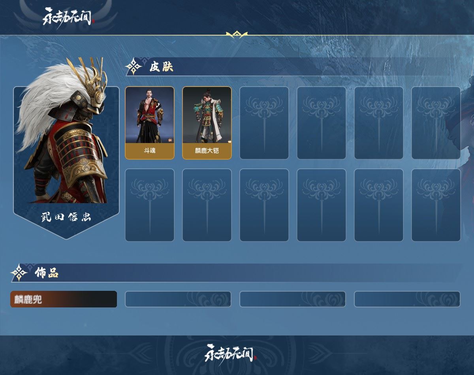Click the last empty skin slot in bottom row
The image size is (474, 375).
(436, 205)
